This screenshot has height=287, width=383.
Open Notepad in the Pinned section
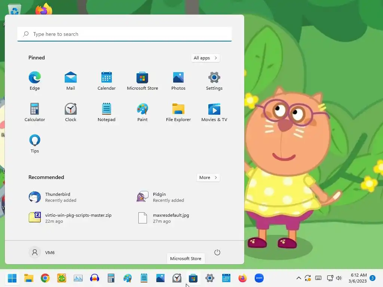pyautogui.click(x=107, y=112)
